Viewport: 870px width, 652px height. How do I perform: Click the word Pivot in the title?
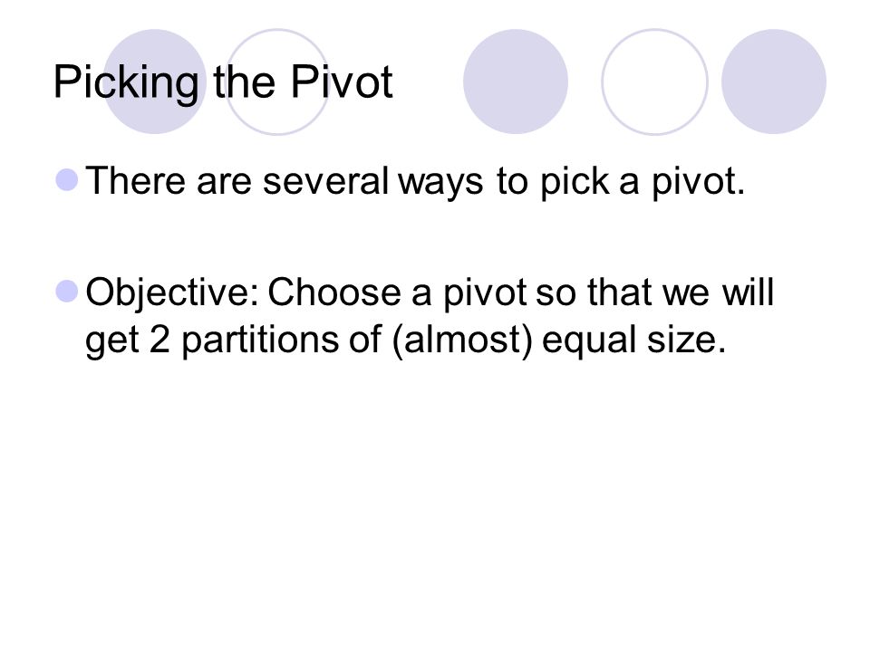(342, 81)
